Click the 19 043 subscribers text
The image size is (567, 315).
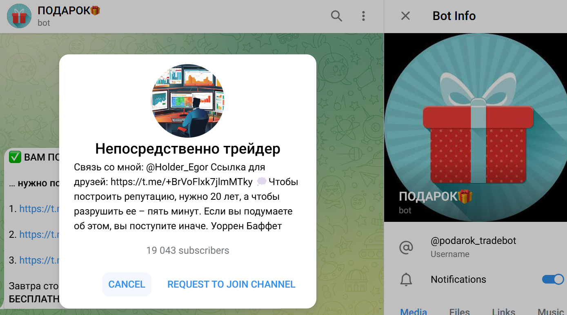(x=188, y=250)
